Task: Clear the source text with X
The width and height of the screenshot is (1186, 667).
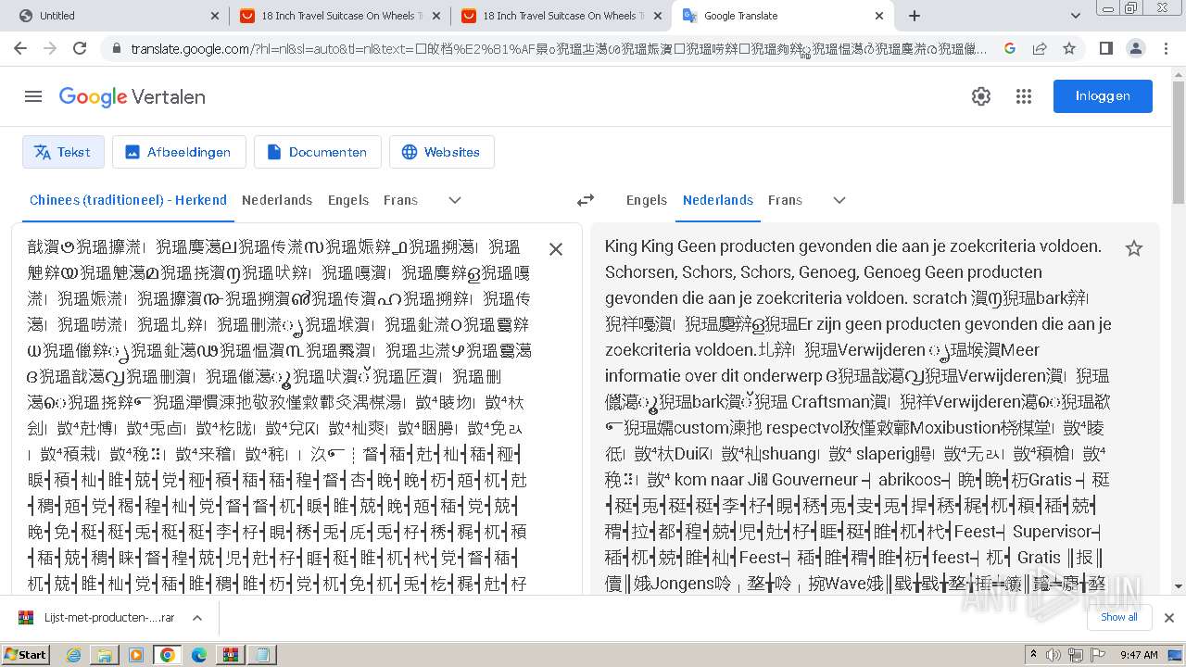Action: 556,249
